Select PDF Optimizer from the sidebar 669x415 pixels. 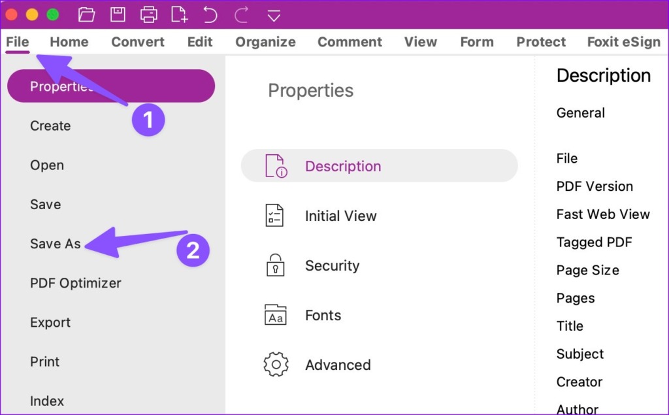(x=76, y=283)
